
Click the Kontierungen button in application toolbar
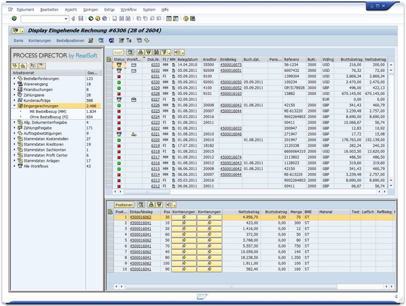40,41
